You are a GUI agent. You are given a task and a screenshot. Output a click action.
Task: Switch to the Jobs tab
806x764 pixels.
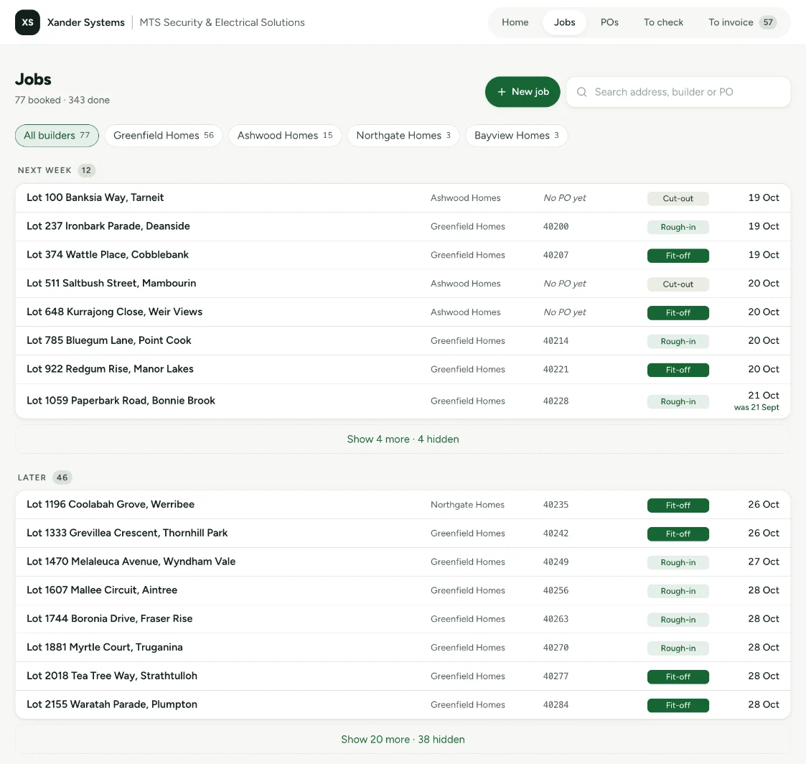point(564,23)
